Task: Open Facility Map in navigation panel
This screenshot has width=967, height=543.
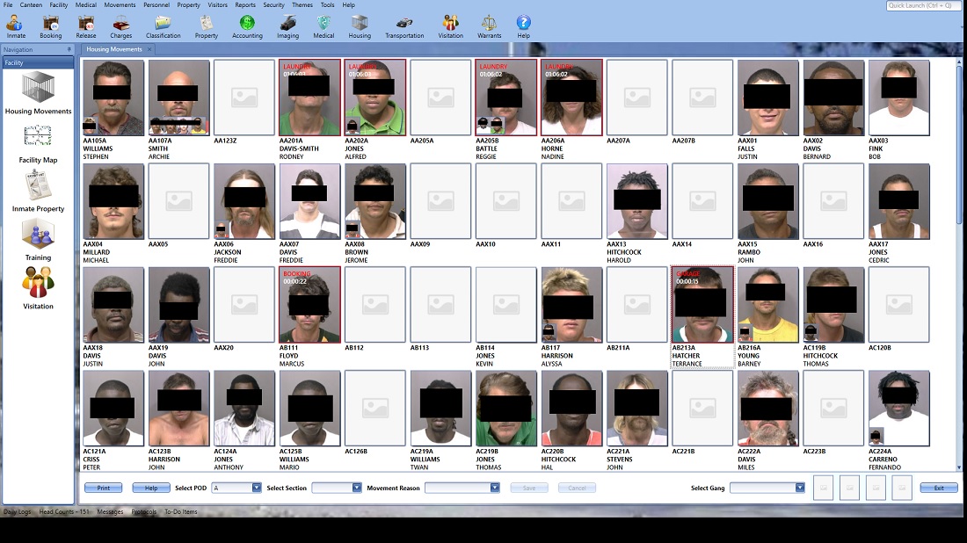Action: tap(38, 144)
